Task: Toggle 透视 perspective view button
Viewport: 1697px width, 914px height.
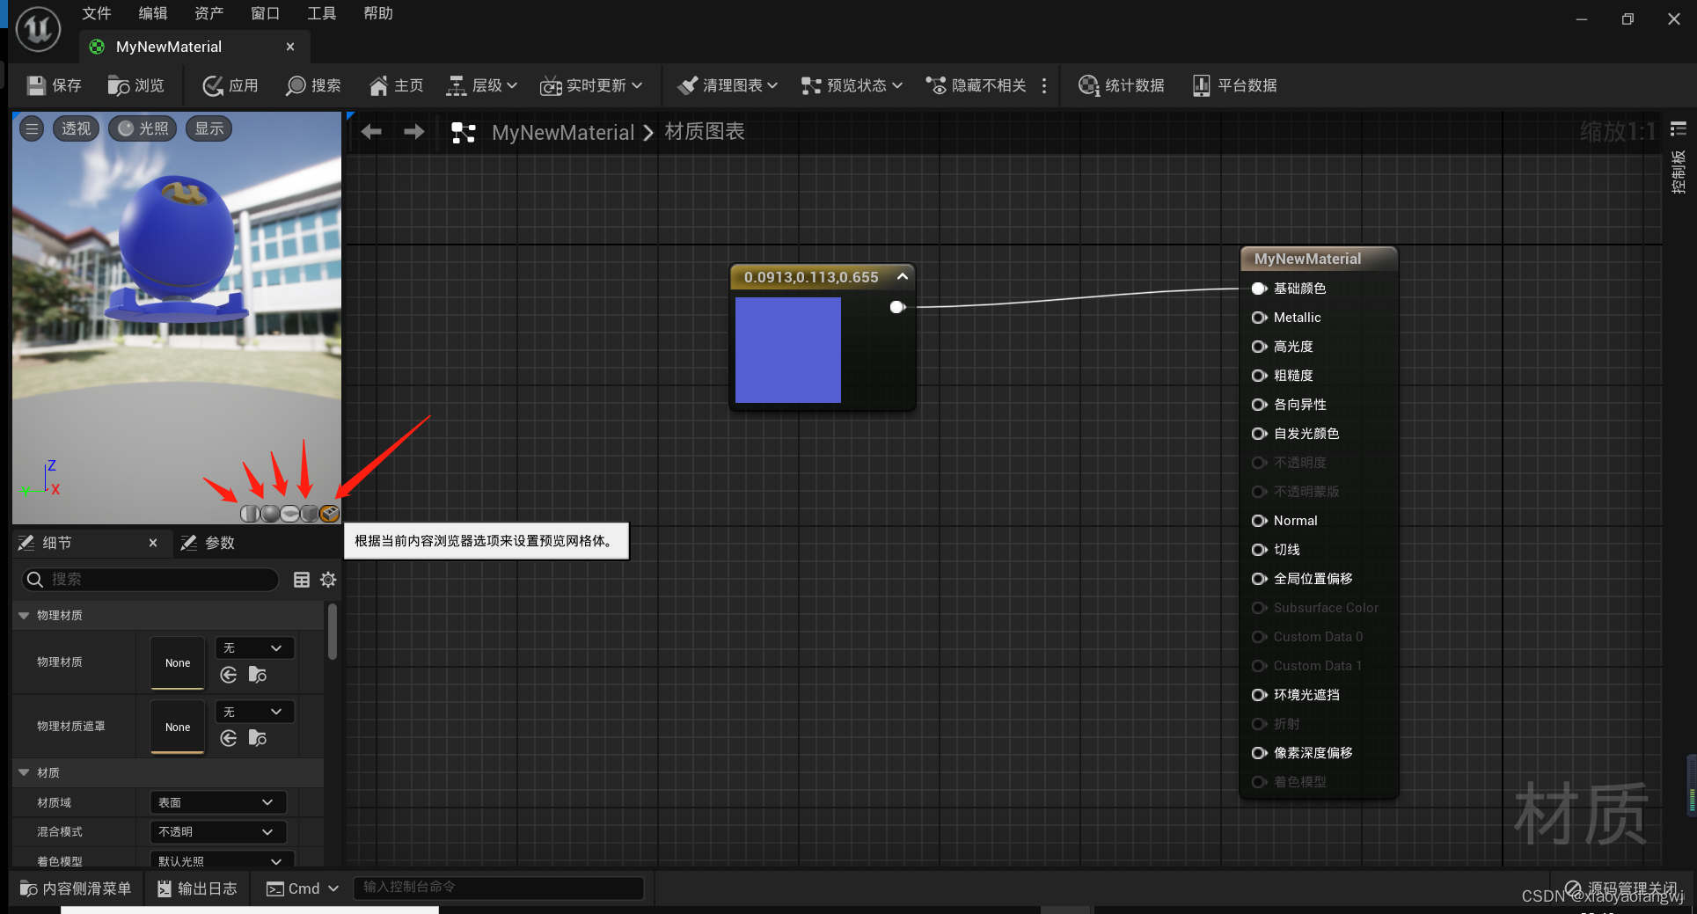Action: point(76,128)
